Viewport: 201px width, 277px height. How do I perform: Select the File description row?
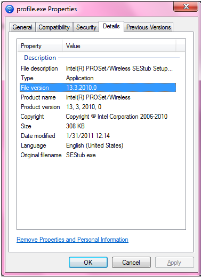(98, 68)
